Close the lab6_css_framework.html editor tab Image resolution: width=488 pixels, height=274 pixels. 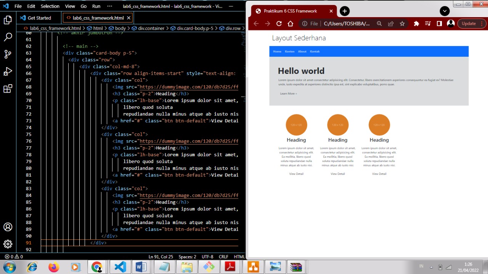[x=128, y=18]
